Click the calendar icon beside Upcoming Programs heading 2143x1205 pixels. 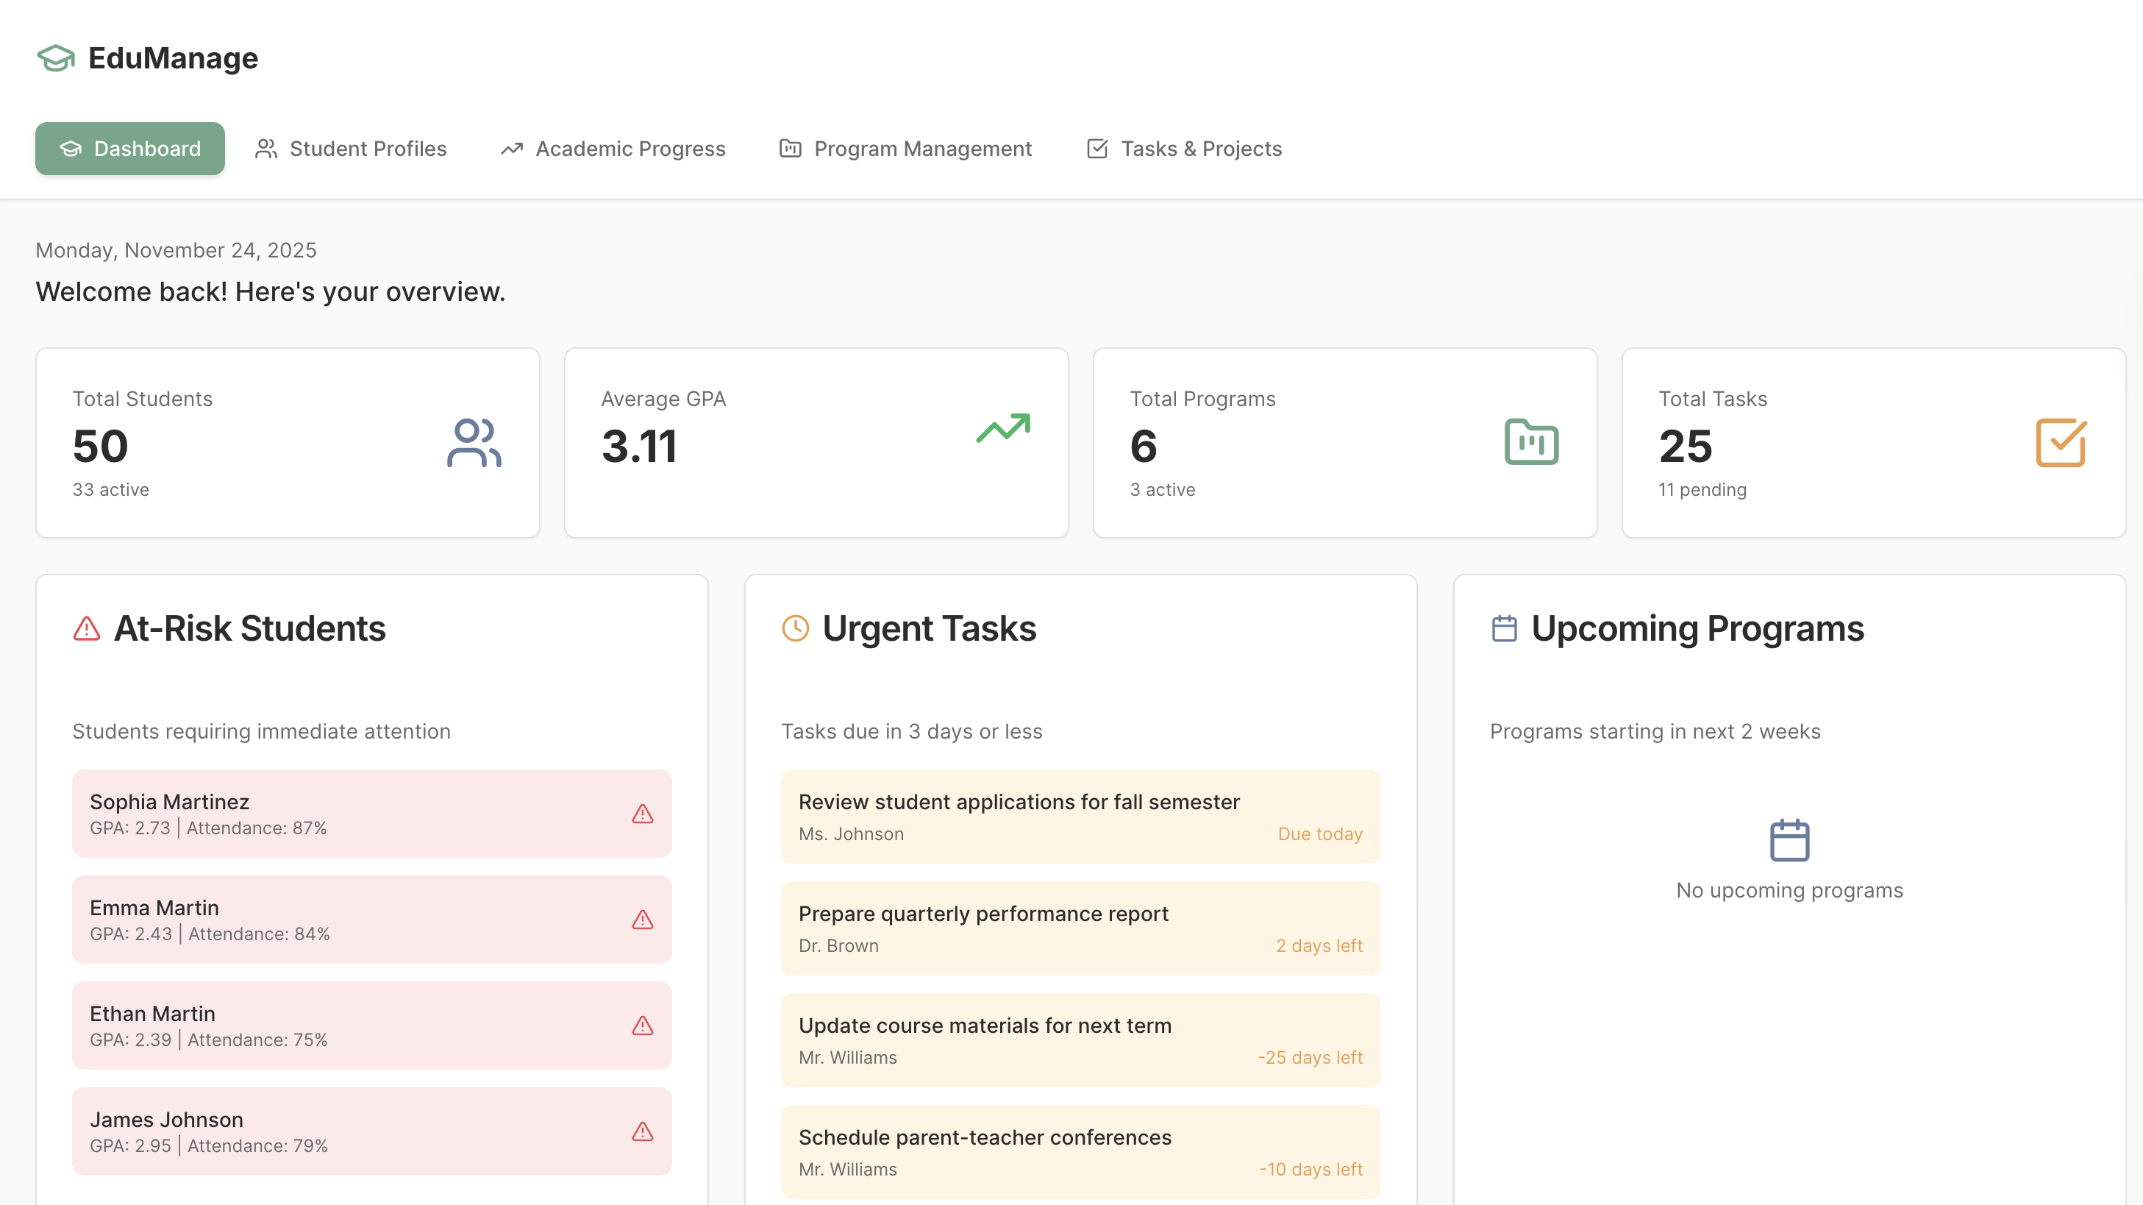point(1504,629)
